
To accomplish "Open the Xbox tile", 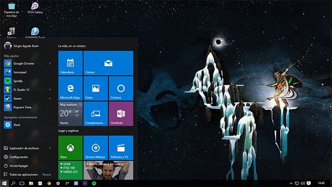I will tap(70, 148).
